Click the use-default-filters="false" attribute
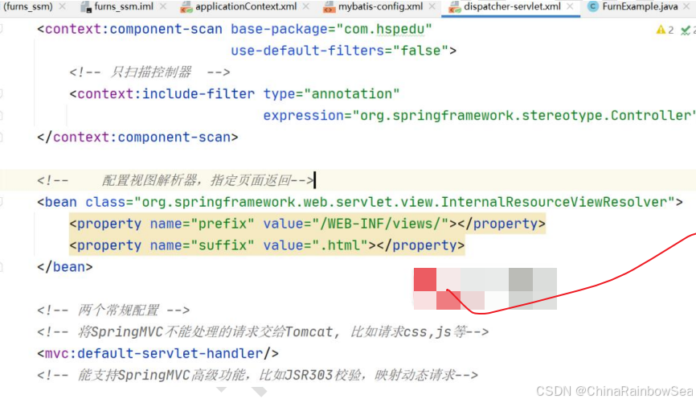 click(x=340, y=51)
